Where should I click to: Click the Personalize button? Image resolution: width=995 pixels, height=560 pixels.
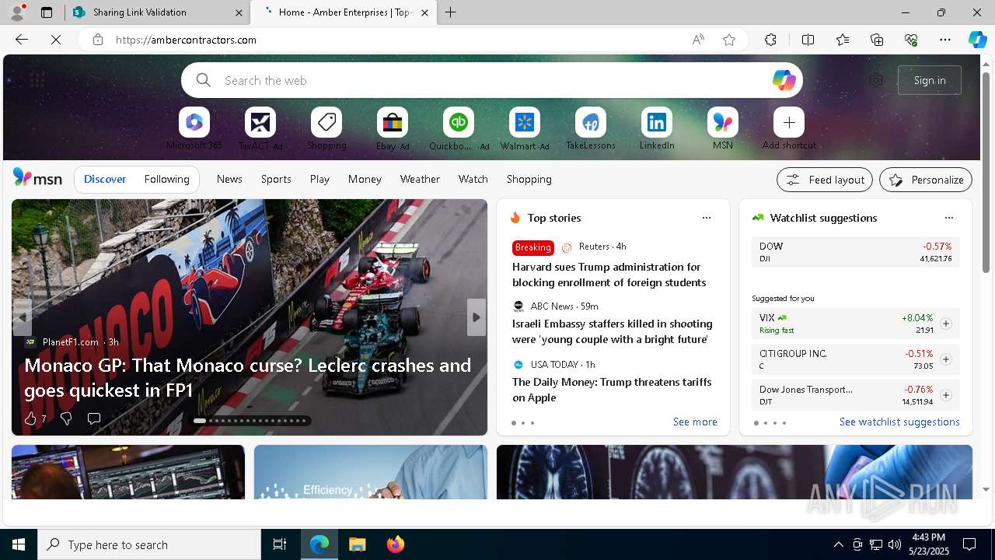point(926,180)
